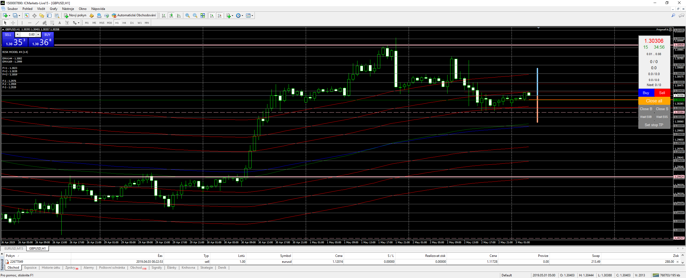The height and width of the screenshot is (278, 686).
Task: Click the Tile Windows chart layout icon
Action: [x=203, y=16]
